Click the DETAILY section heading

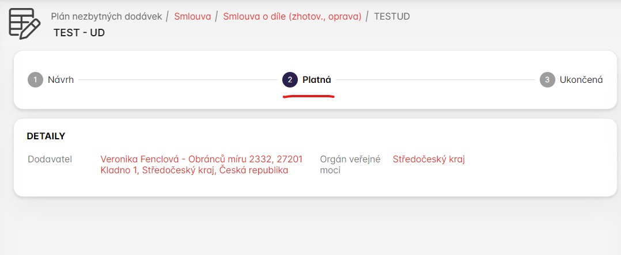pyautogui.click(x=46, y=136)
